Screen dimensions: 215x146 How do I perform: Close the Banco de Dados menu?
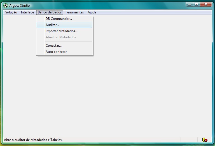click(50, 12)
